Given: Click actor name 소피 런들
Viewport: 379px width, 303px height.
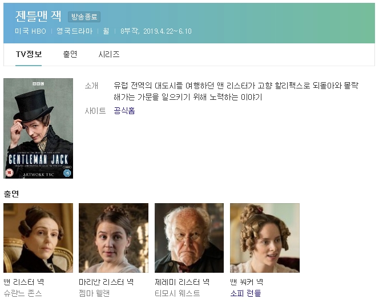Looking at the screenshot, I should 245,293.
